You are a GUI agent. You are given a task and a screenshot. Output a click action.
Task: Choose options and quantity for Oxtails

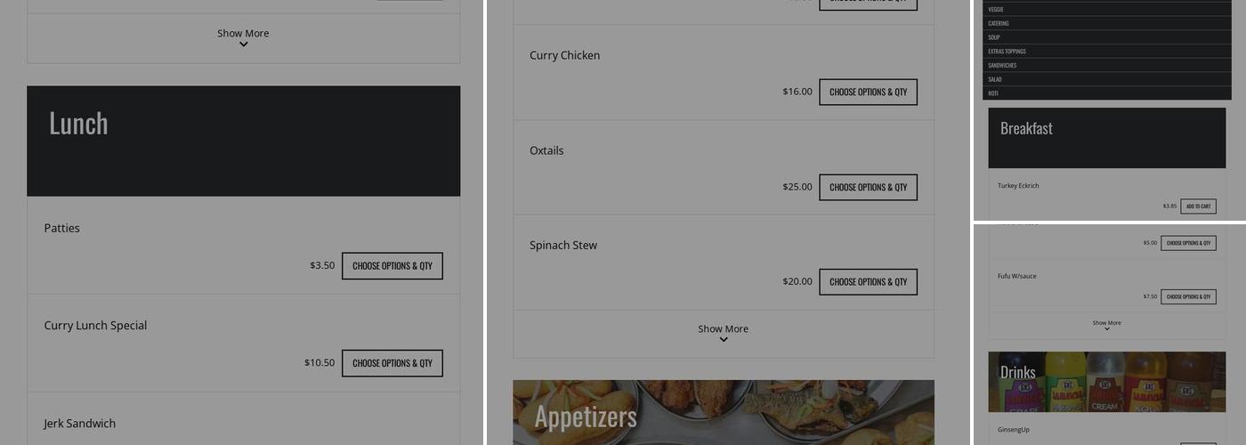point(868,187)
